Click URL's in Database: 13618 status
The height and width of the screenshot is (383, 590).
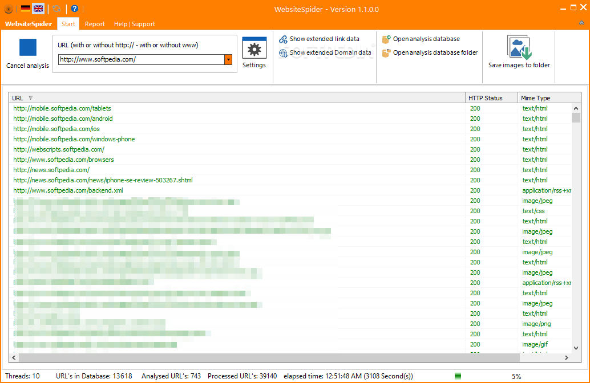[94, 376]
